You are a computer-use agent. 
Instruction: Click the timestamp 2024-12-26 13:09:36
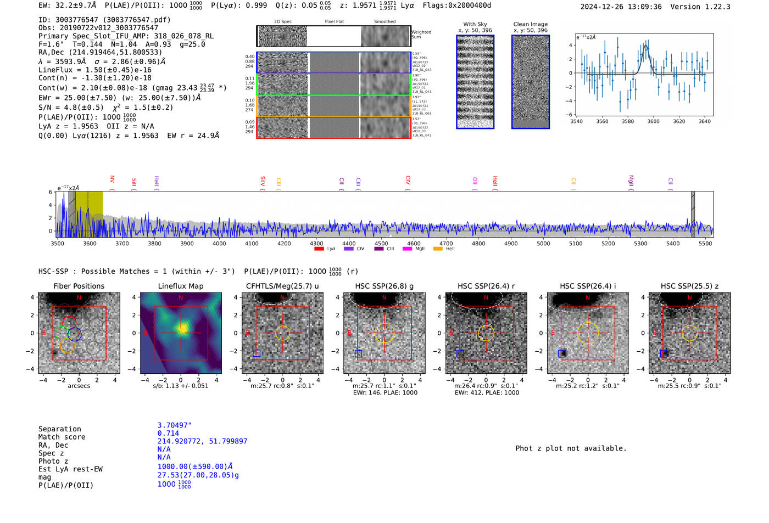pos(621,7)
